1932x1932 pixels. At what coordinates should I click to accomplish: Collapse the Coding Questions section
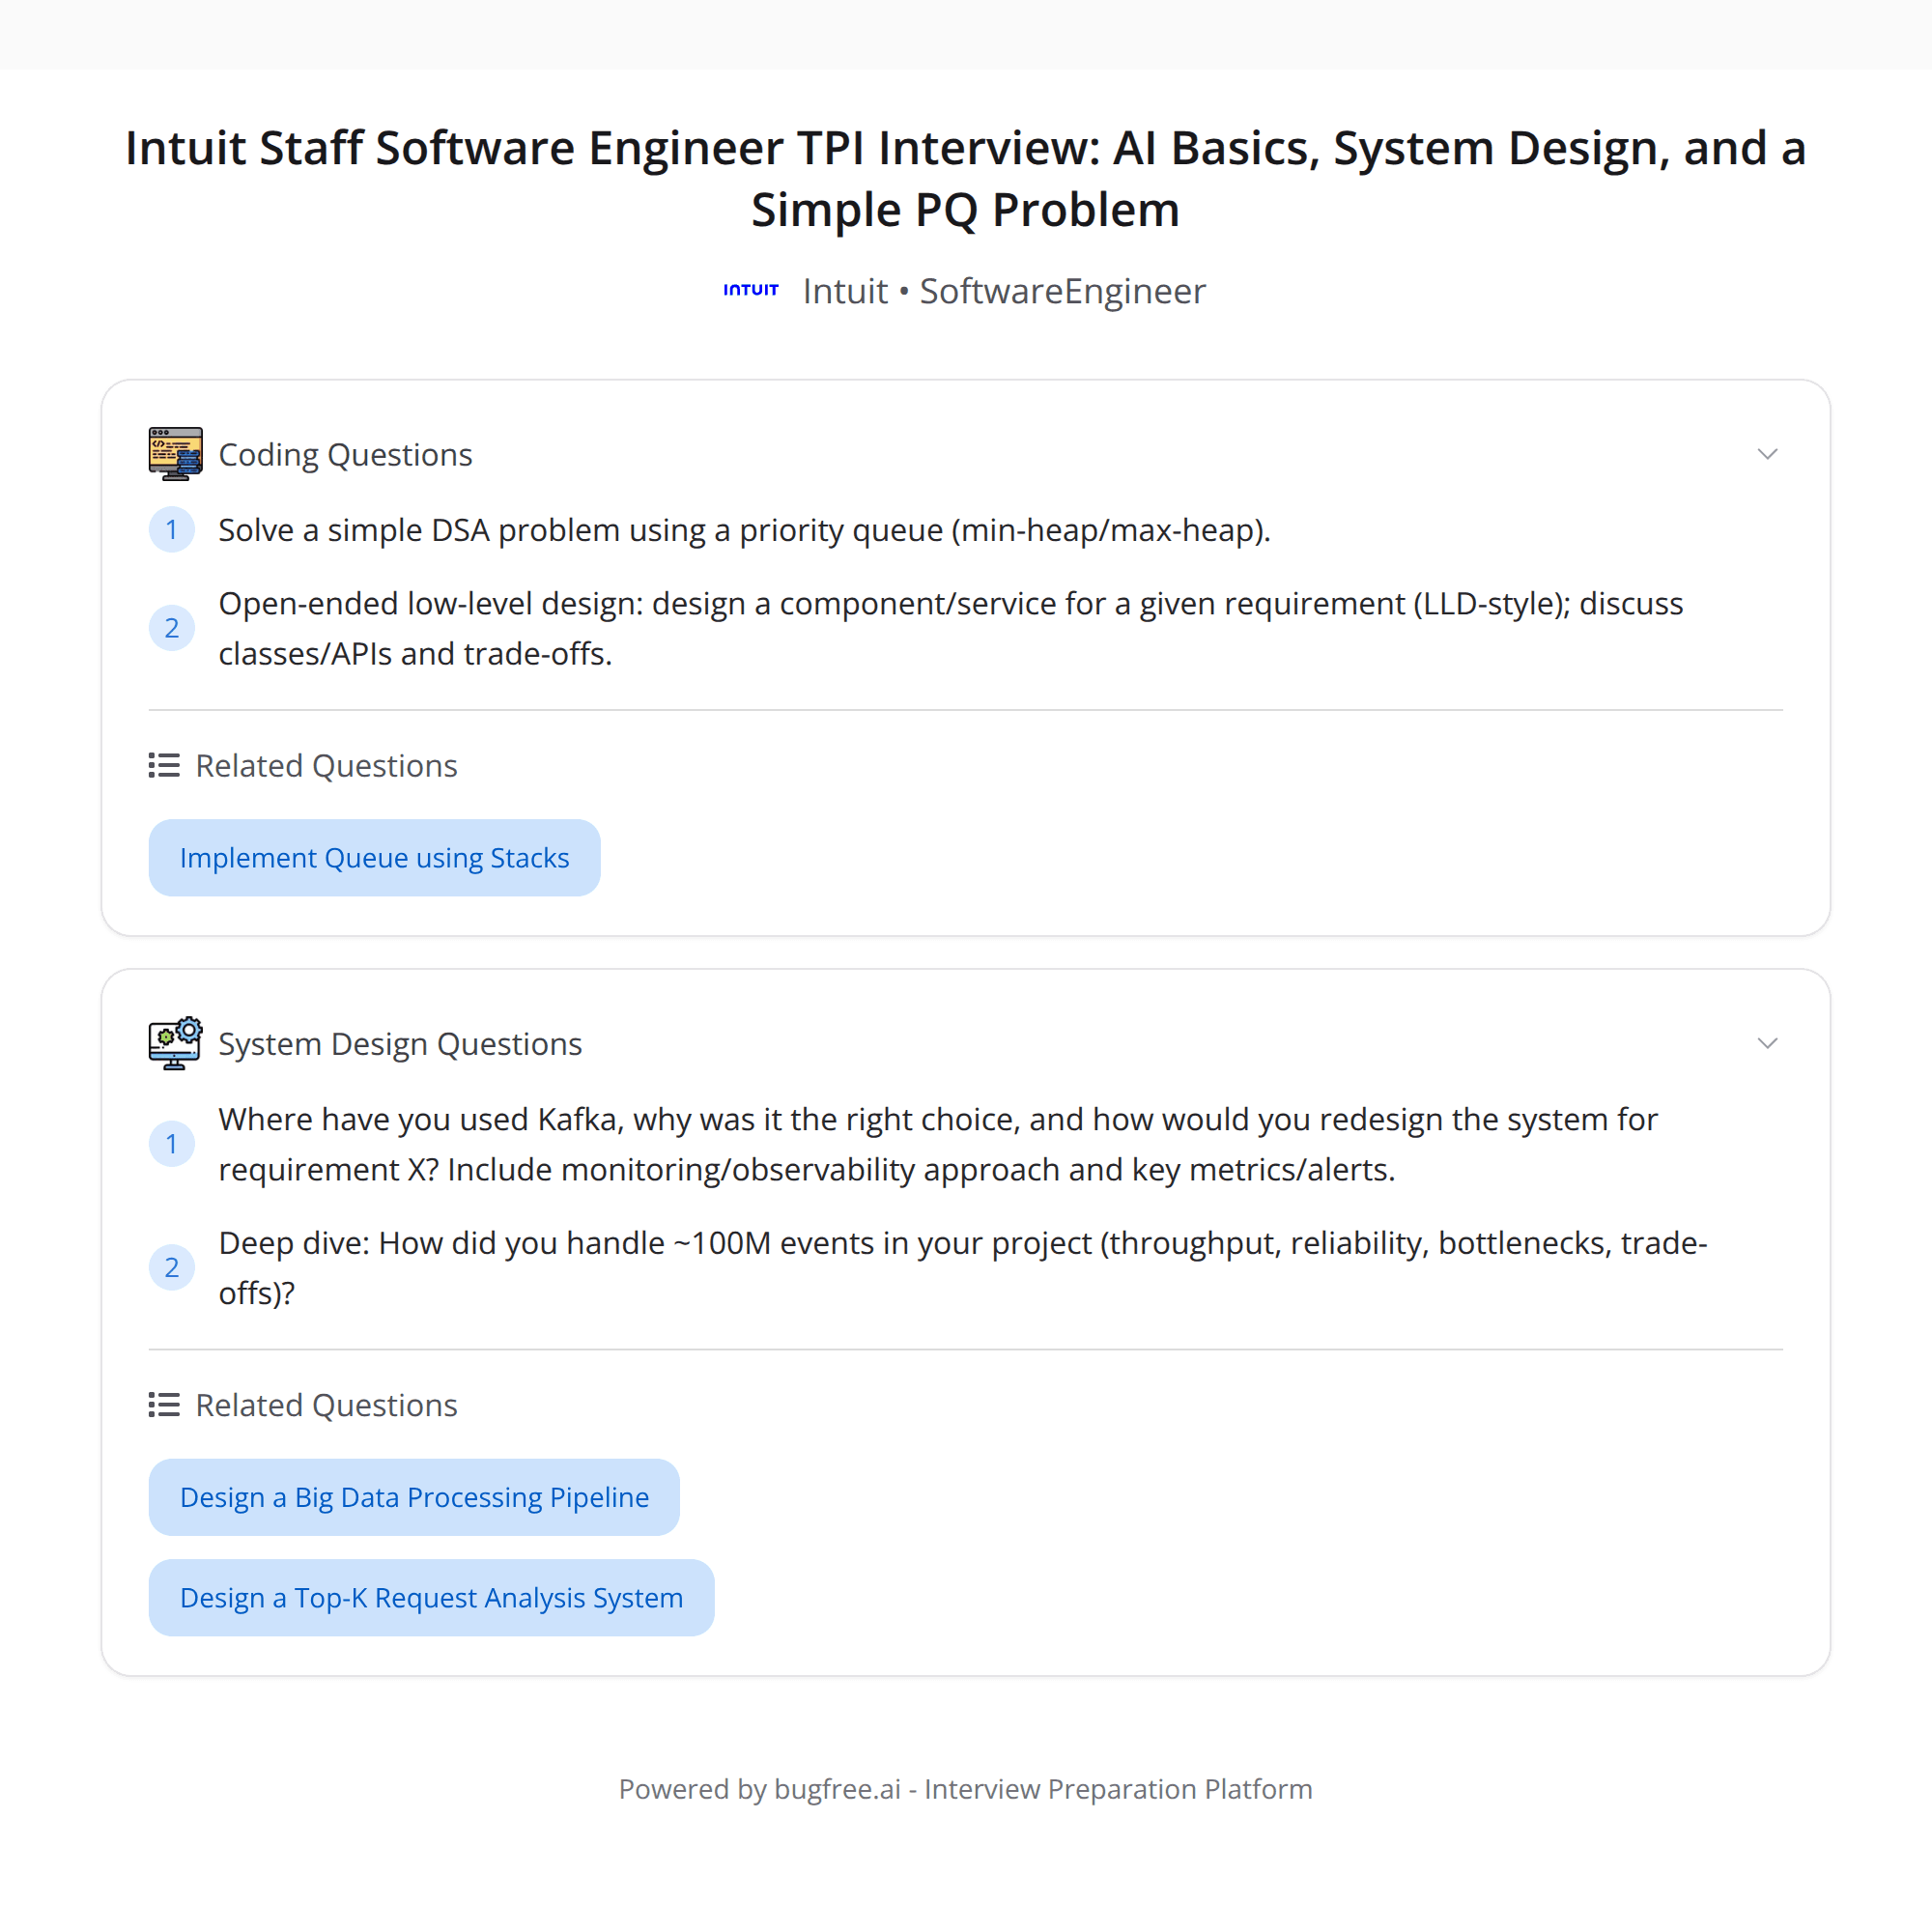tap(1768, 453)
